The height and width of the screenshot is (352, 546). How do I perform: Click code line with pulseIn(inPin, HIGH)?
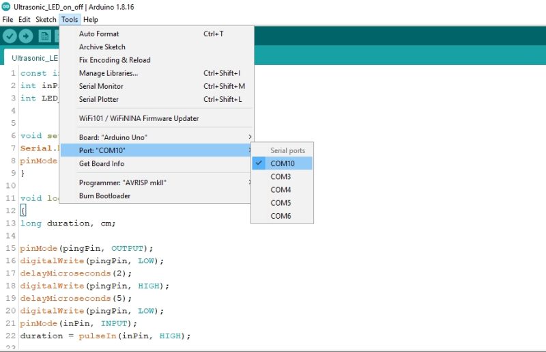(x=105, y=336)
